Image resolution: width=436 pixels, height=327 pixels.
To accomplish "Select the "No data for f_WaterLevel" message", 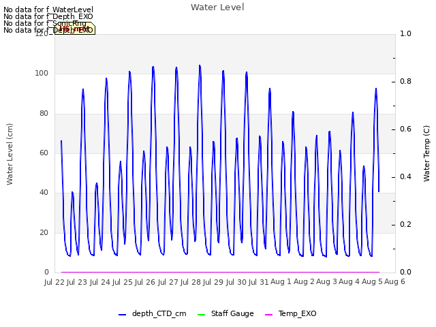I will pyautogui.click(x=48, y=10).
